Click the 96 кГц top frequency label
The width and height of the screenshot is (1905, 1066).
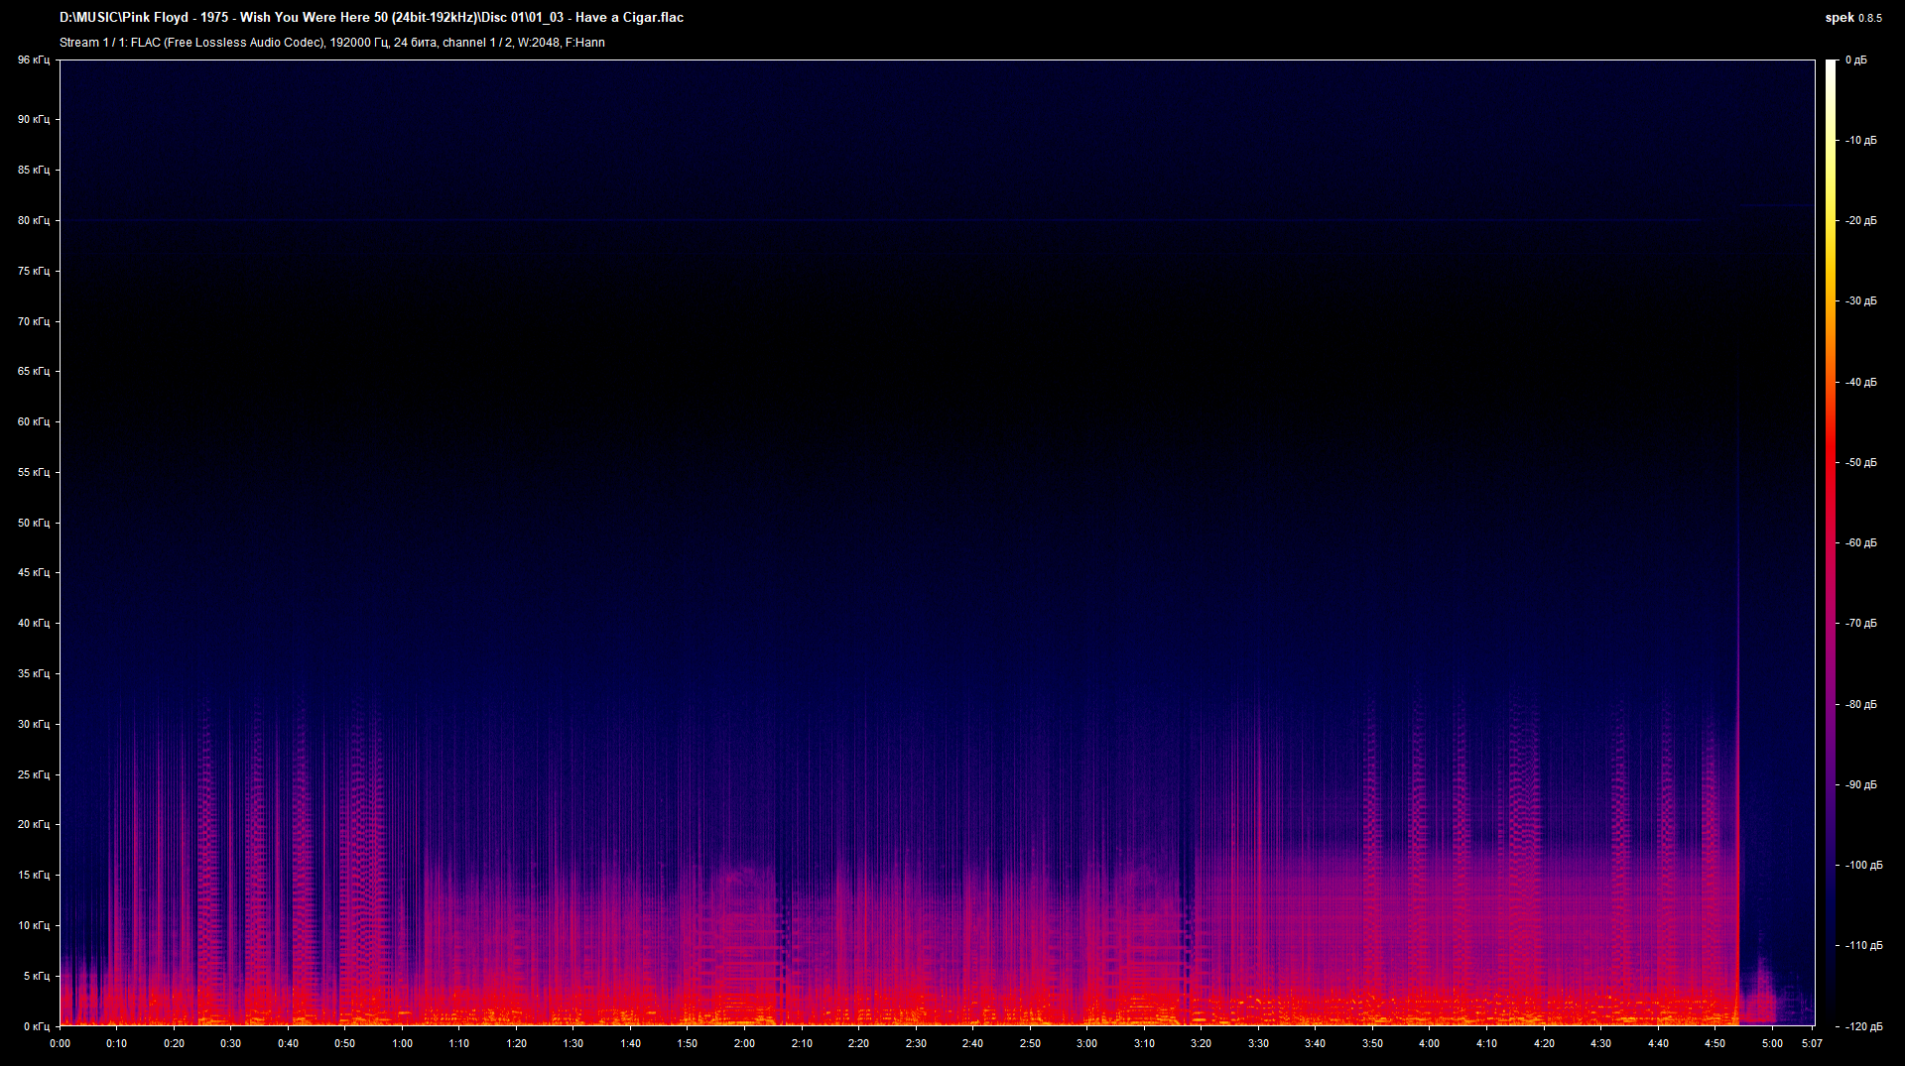point(33,60)
